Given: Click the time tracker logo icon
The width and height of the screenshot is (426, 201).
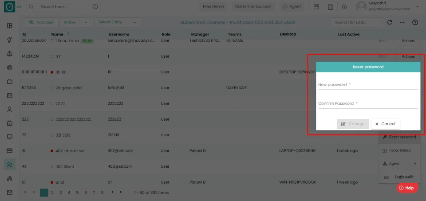Looking at the screenshot, I should [9, 7].
